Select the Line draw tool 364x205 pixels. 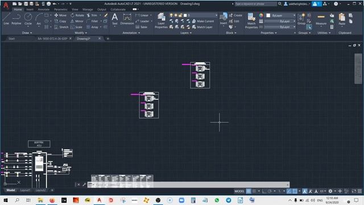click(6, 19)
